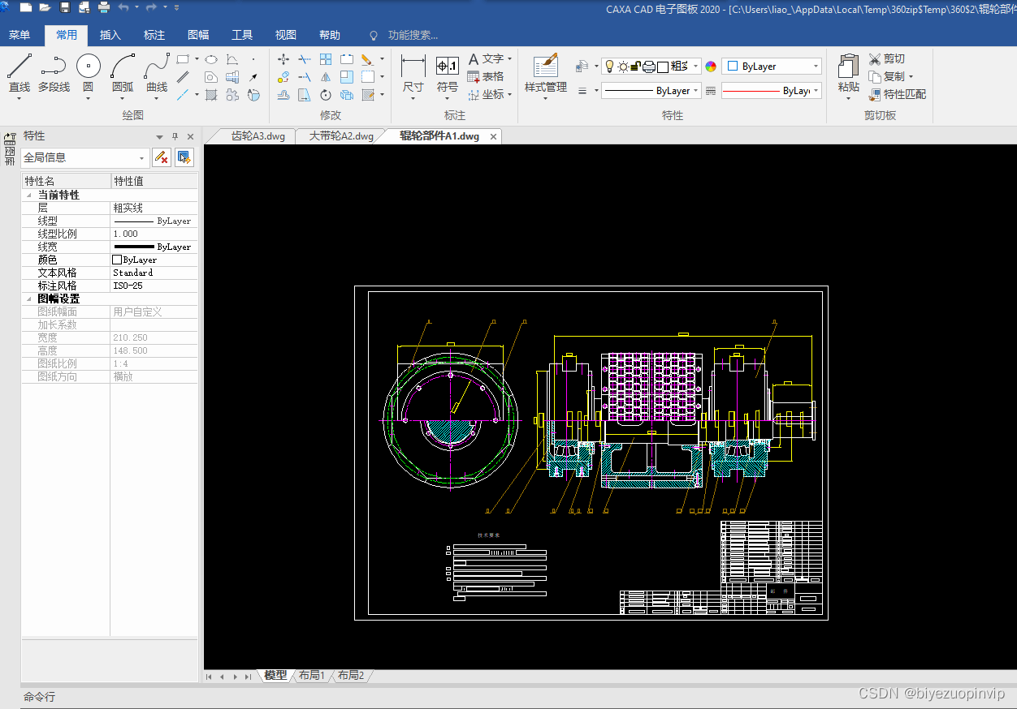Click 特性匹配 property match

897,94
